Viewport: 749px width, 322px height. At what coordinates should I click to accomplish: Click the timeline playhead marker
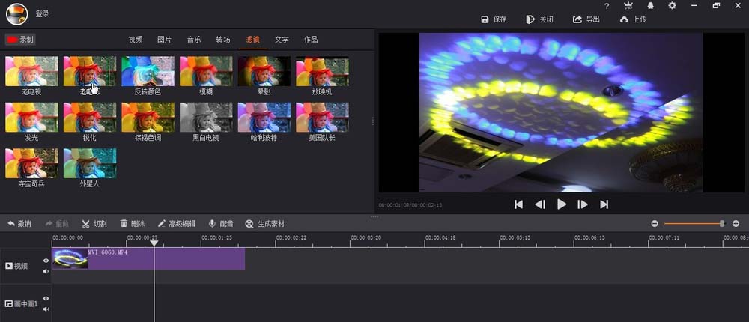(154, 243)
